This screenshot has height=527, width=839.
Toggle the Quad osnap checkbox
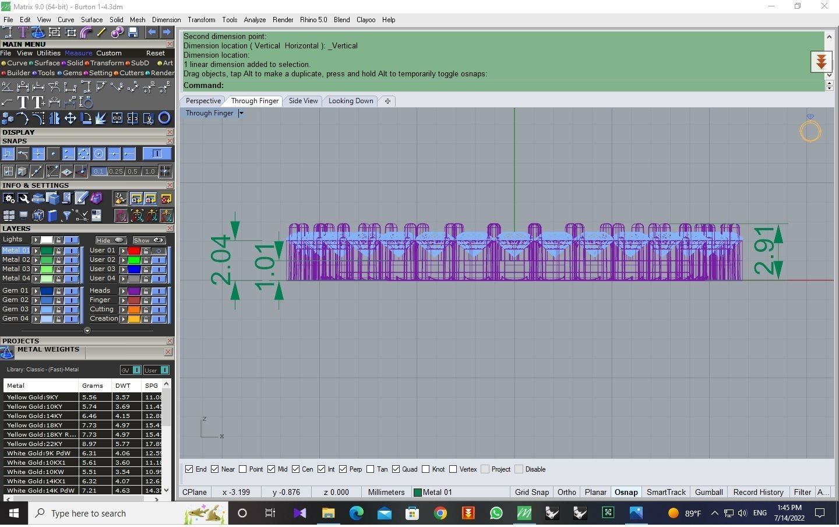click(x=396, y=469)
